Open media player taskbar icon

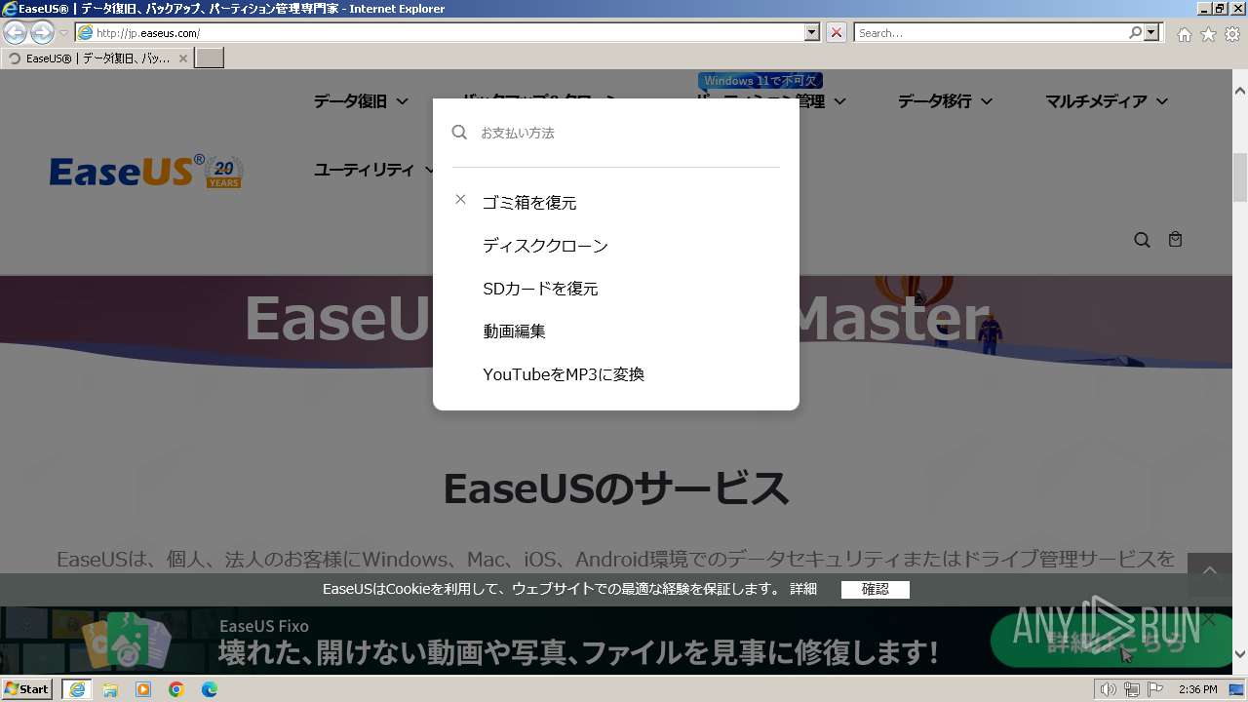(143, 689)
